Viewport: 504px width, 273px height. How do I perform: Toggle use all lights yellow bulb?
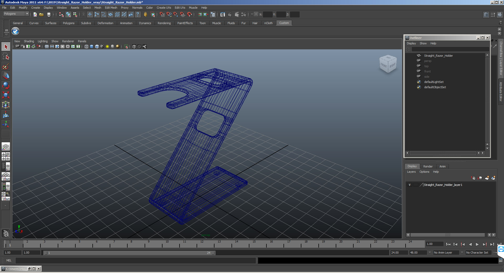(107, 46)
